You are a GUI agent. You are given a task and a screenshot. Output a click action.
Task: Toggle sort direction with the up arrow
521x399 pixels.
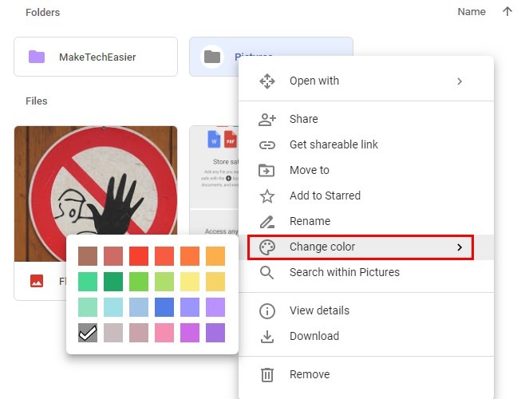point(507,12)
